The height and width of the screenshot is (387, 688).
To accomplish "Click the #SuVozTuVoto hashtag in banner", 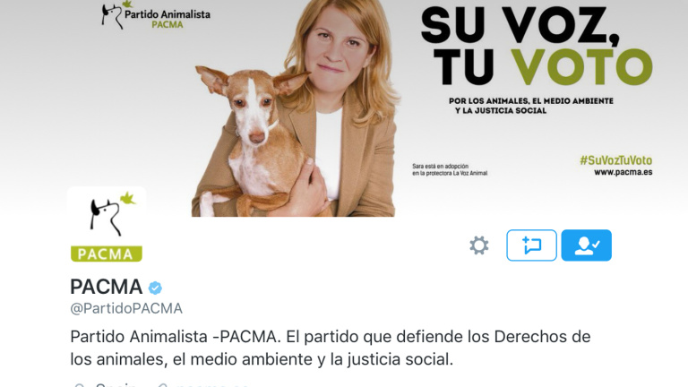I will point(616,160).
